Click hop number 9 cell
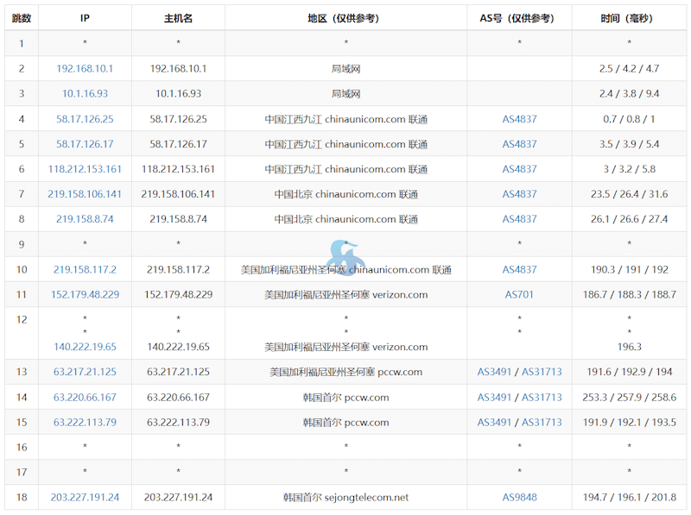The image size is (691, 515). 22,244
